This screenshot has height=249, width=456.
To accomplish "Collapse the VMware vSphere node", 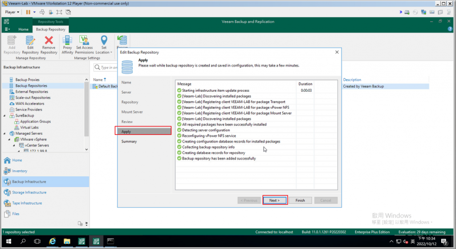I will point(9,139).
